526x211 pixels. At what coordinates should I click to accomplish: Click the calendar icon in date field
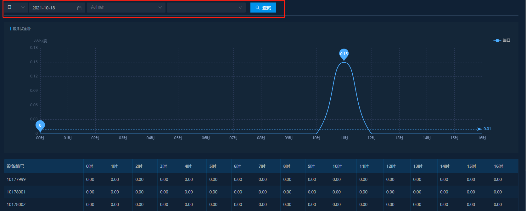79,8
